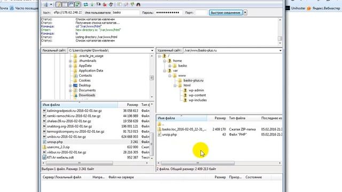The height and width of the screenshot is (192, 342).
Task: Sort remote files by Имя файла column
Action: tap(182, 118)
